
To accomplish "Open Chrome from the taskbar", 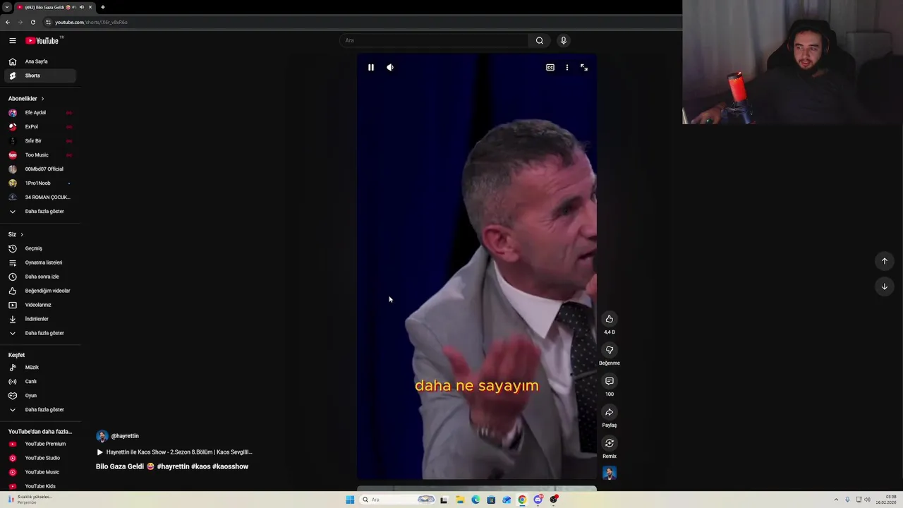I will point(522,500).
